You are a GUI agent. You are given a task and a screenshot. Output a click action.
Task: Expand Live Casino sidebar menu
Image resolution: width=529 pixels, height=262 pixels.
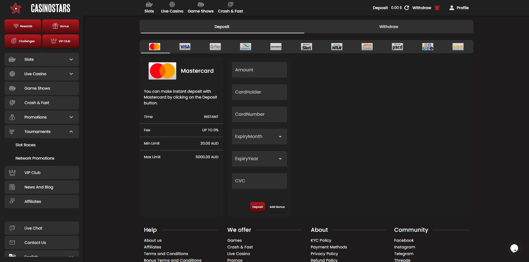42,74
